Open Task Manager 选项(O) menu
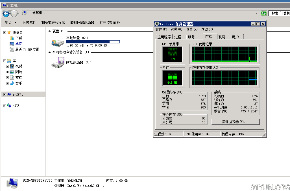The height and width of the screenshot is (191, 290). 176,29
